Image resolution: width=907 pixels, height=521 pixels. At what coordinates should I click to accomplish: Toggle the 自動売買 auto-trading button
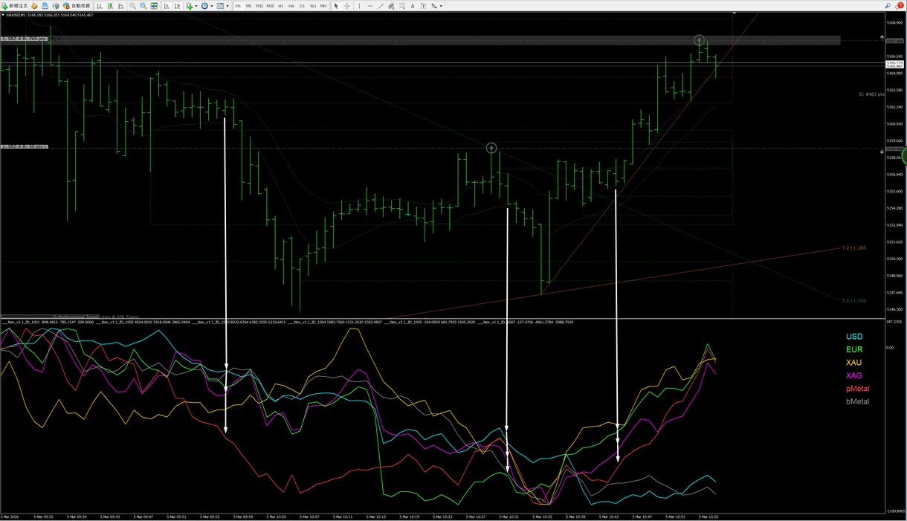[76, 6]
